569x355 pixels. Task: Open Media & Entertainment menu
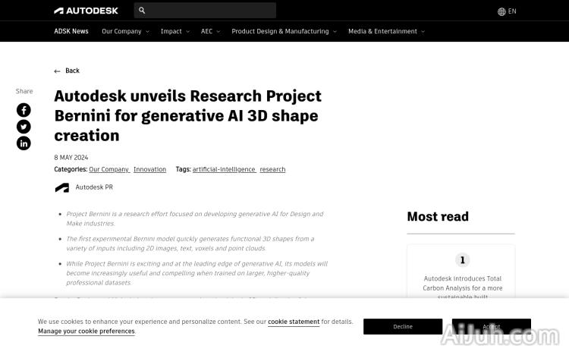click(386, 32)
